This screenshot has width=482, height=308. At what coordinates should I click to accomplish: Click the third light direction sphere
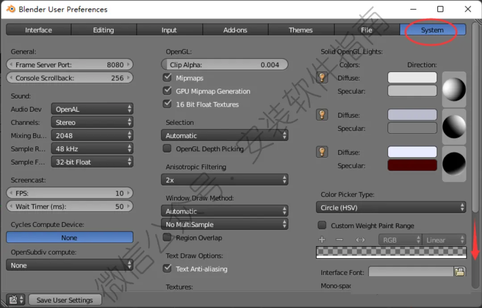(x=454, y=164)
